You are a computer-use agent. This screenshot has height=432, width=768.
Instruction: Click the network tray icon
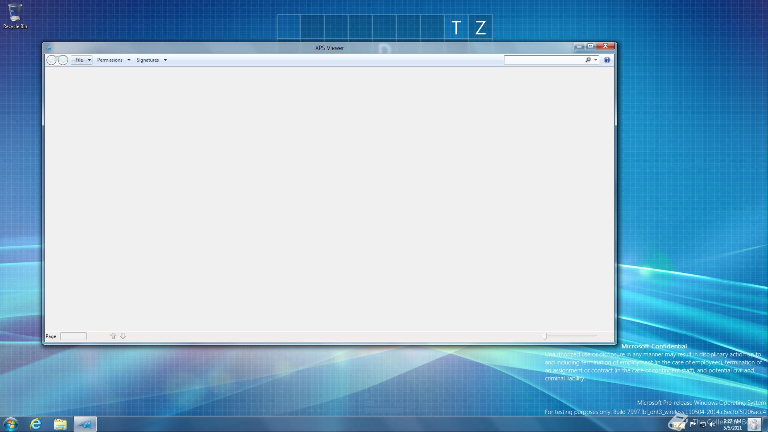click(703, 424)
